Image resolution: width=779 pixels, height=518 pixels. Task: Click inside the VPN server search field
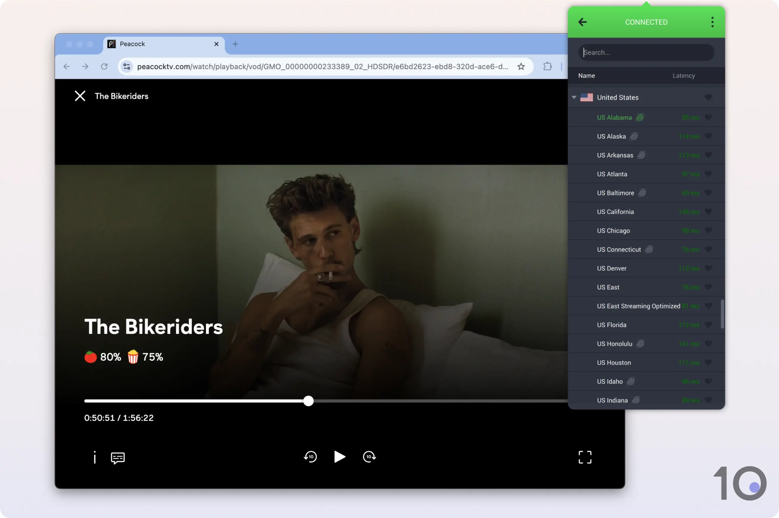646,53
